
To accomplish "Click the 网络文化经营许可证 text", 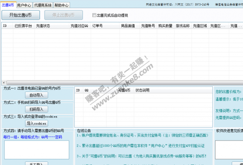I will pyautogui.click(x=177, y=4).
